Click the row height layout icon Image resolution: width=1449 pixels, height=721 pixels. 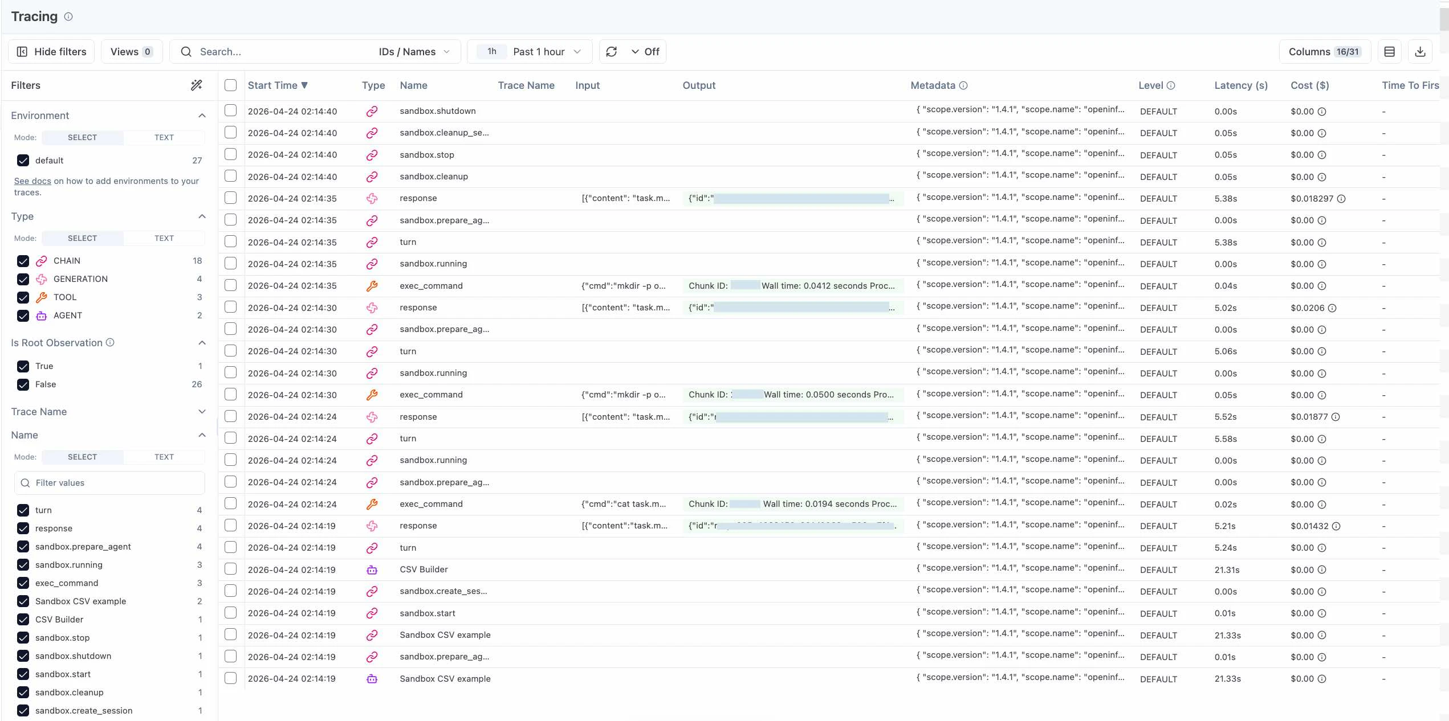tap(1389, 52)
